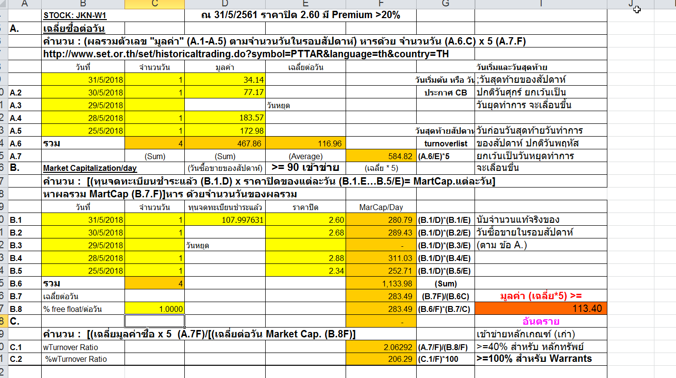Image resolution: width=676 pixels, height=378 pixels.
Task: Select the closing price 2.34 cell
Action: click(305, 271)
